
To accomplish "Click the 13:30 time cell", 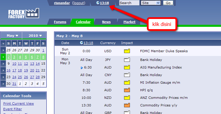I will coord(86,105).
